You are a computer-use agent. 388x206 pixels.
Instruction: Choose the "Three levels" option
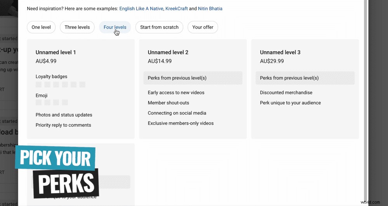tap(77, 27)
